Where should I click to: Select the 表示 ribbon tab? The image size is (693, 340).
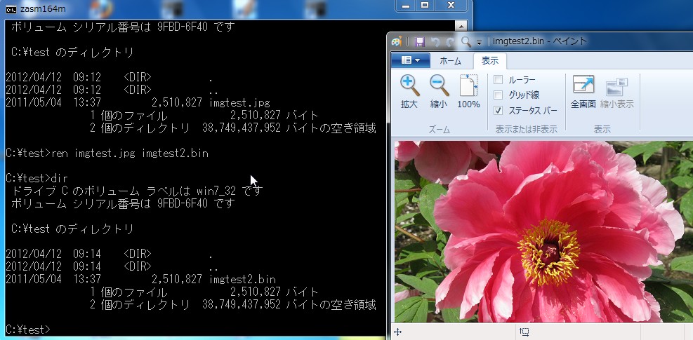pyautogui.click(x=489, y=60)
